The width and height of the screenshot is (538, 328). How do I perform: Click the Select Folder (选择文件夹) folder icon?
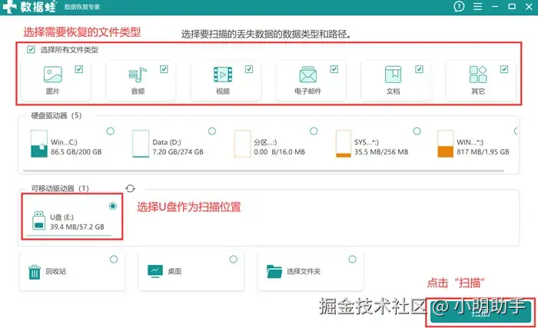point(274,271)
